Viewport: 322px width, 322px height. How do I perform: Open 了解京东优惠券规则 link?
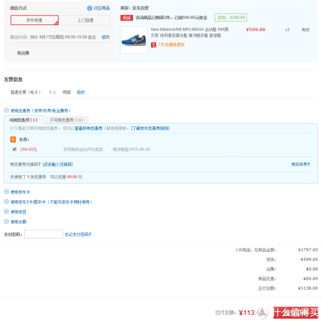(x=150, y=129)
